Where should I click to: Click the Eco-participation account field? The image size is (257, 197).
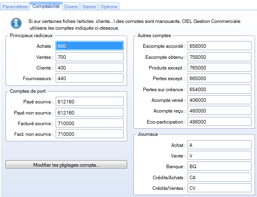219,122
